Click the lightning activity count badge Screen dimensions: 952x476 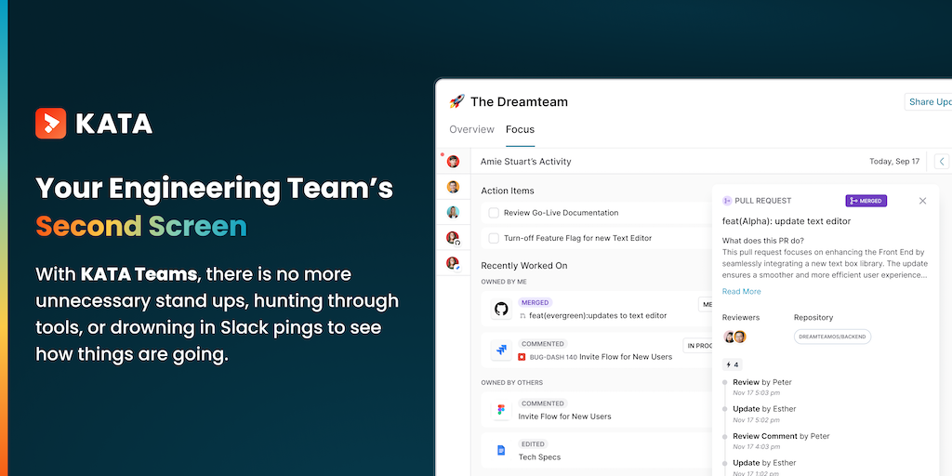(733, 364)
